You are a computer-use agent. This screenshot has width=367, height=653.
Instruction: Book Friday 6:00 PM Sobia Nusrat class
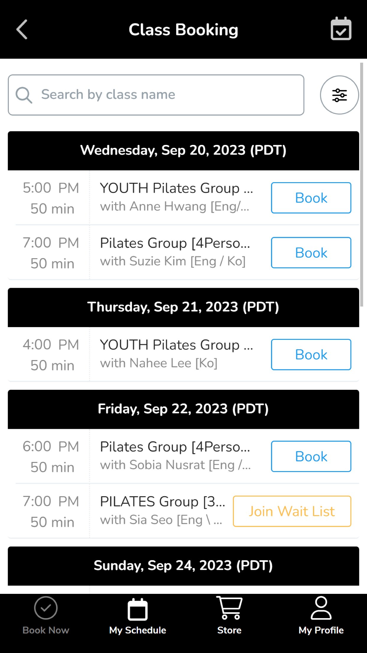tap(311, 456)
